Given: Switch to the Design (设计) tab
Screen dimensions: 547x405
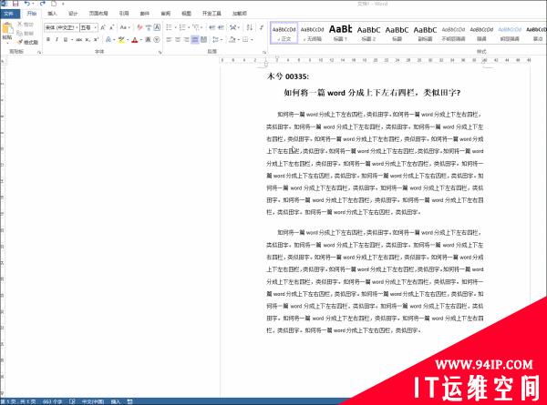Looking at the screenshot, I should tap(73, 14).
